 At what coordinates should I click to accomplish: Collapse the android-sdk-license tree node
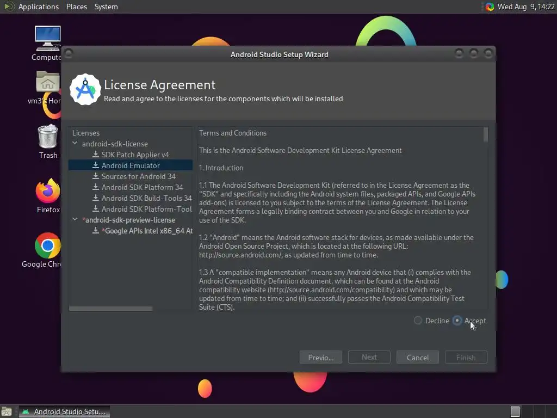pos(75,143)
